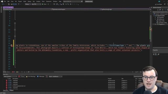Click Start Without Debugging outline arrow icon
Viewport: 168px width, 94px height.
pos(48,4)
